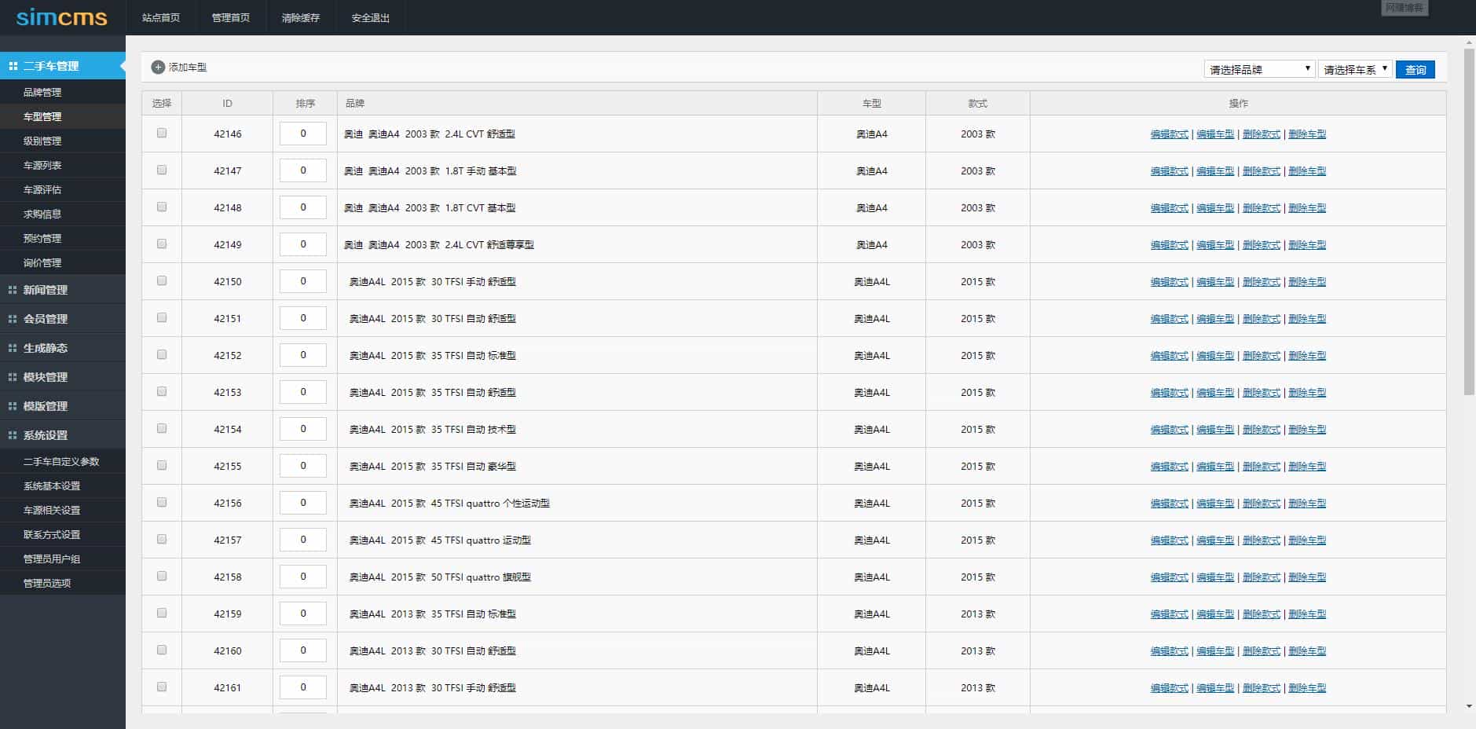Image resolution: width=1476 pixels, height=729 pixels.
Task: Toggle the checkbox on row 42152
Action: 162,355
